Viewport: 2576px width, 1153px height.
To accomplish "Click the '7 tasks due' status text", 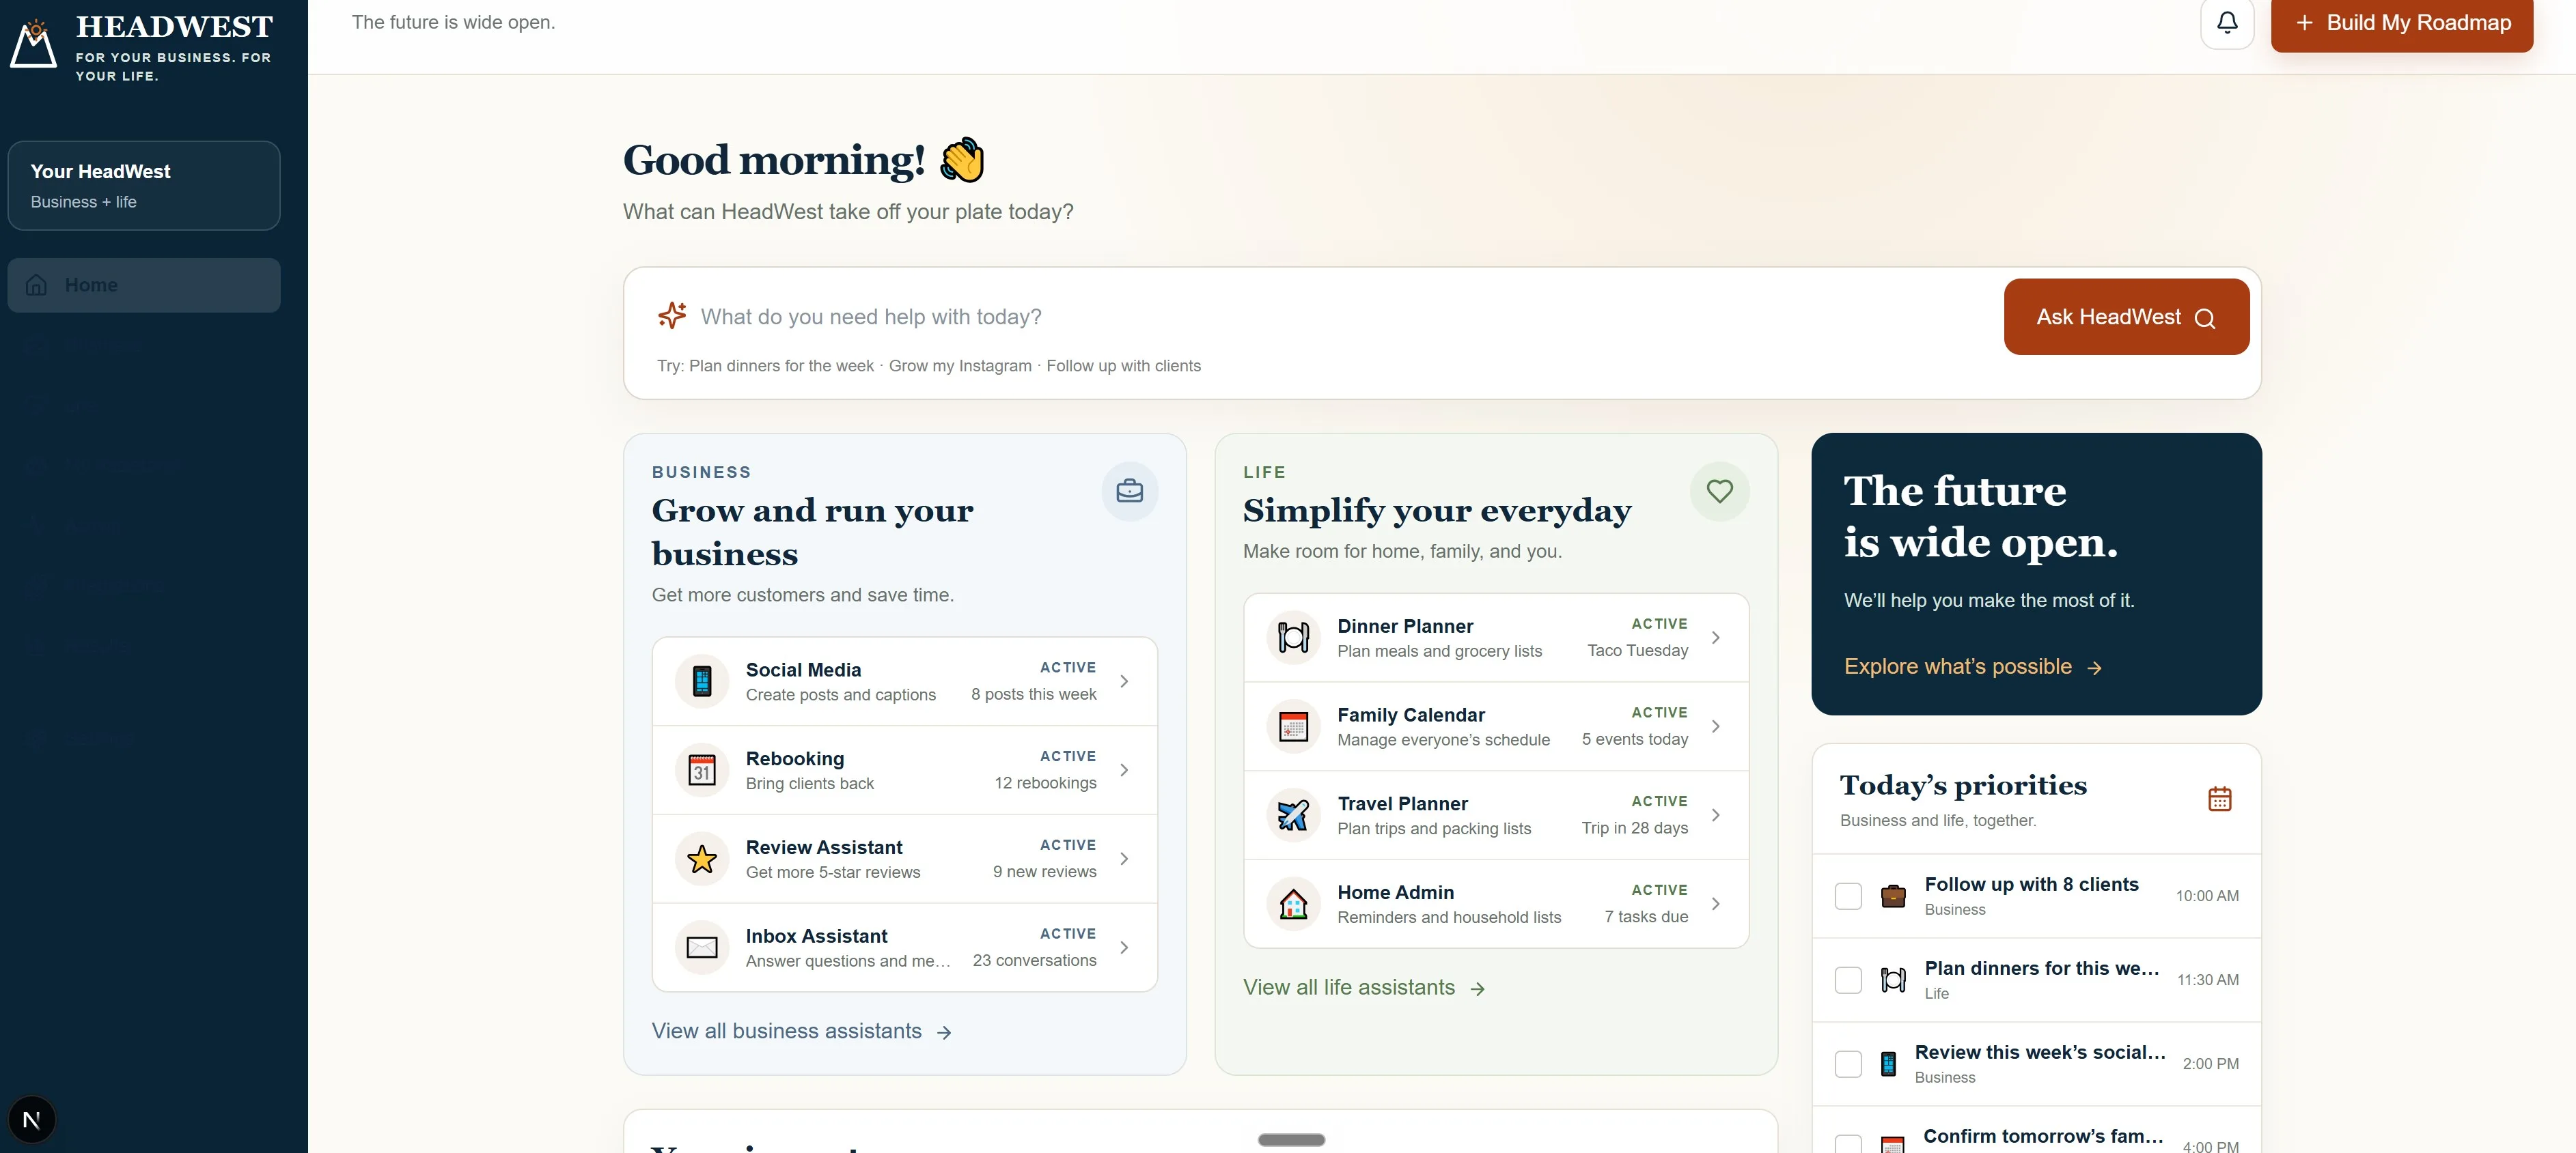I will point(1646,917).
